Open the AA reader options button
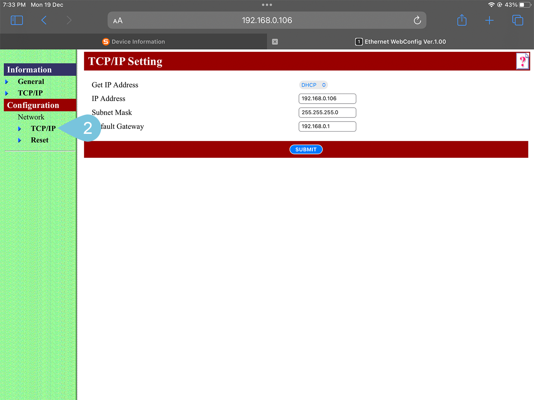Screen dimensions: 534x400 click(x=118, y=21)
